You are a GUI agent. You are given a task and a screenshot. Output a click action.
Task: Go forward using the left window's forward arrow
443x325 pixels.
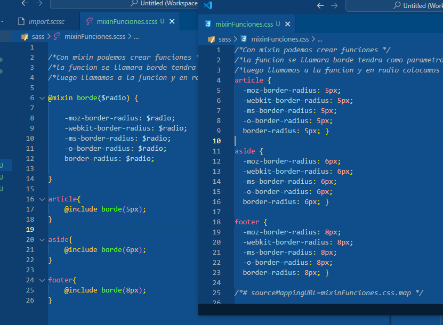39,4
